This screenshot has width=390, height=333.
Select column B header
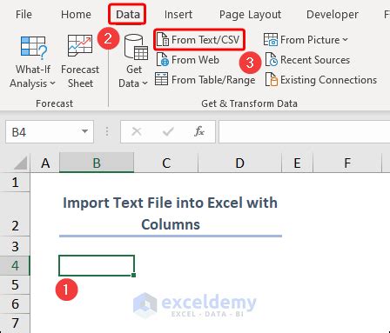coord(97,163)
